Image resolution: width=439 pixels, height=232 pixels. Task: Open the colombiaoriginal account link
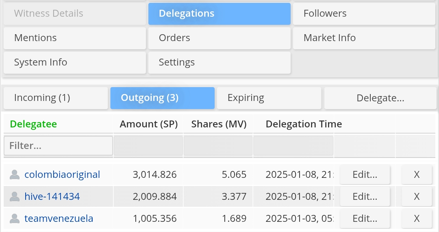click(62, 175)
